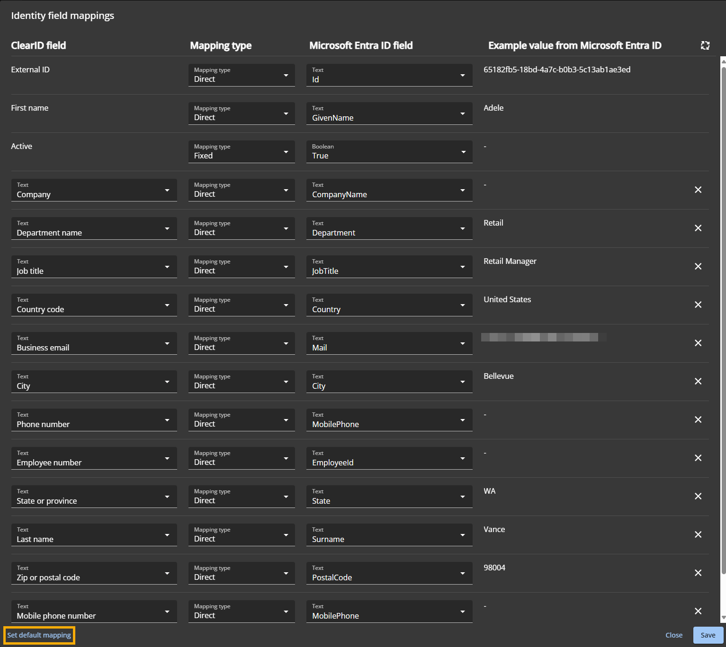Screen dimensions: 726x647
Task: Click the refresh example values icon
Action: click(705, 45)
